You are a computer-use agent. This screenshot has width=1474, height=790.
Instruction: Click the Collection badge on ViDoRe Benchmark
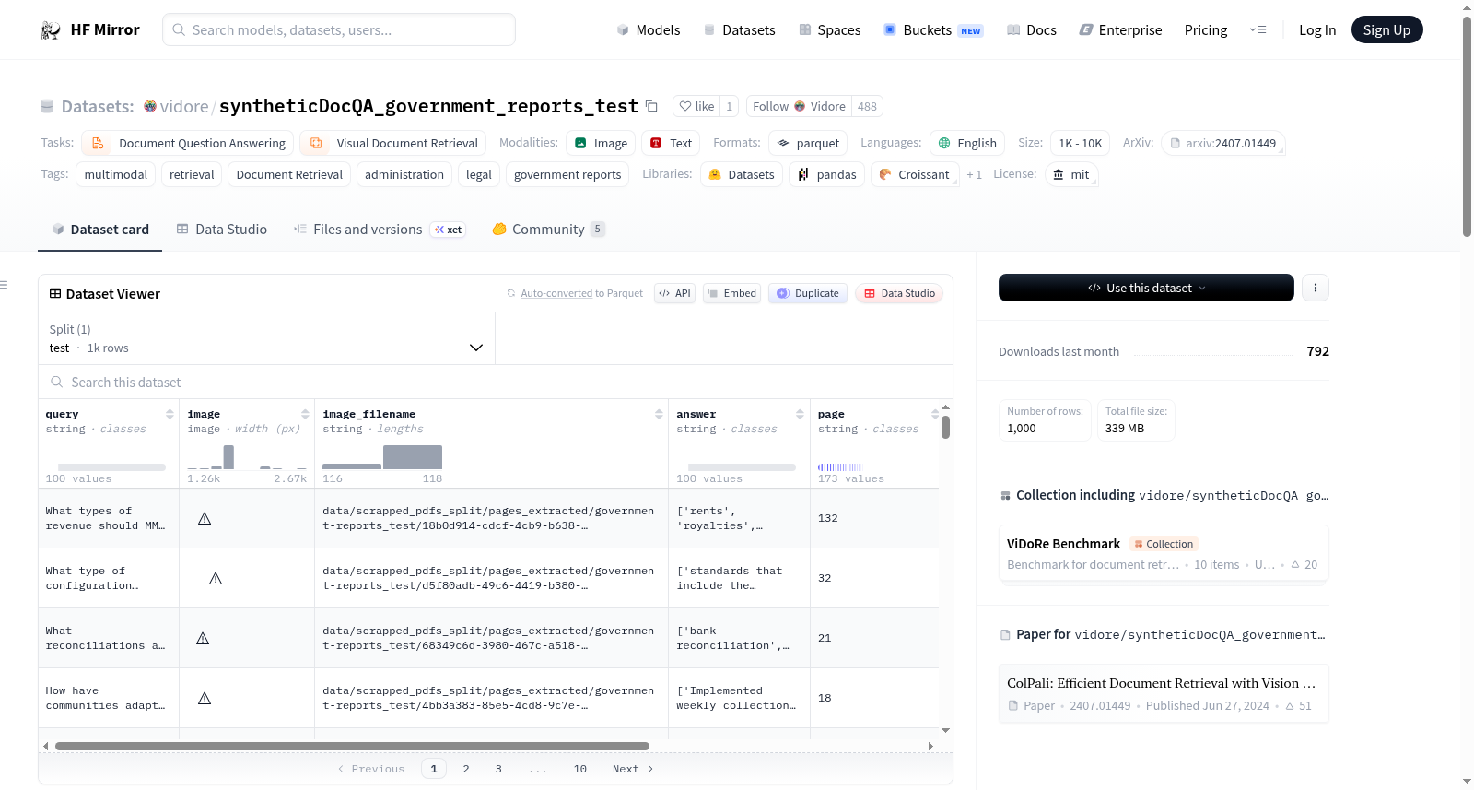[x=1164, y=544]
